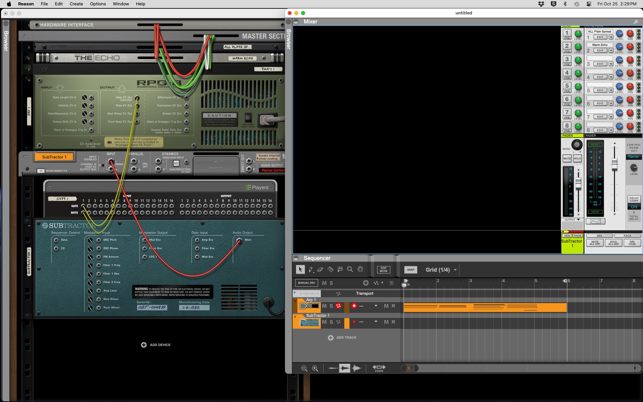
Task: Click the Create menu in the menu bar
Action: click(x=76, y=4)
